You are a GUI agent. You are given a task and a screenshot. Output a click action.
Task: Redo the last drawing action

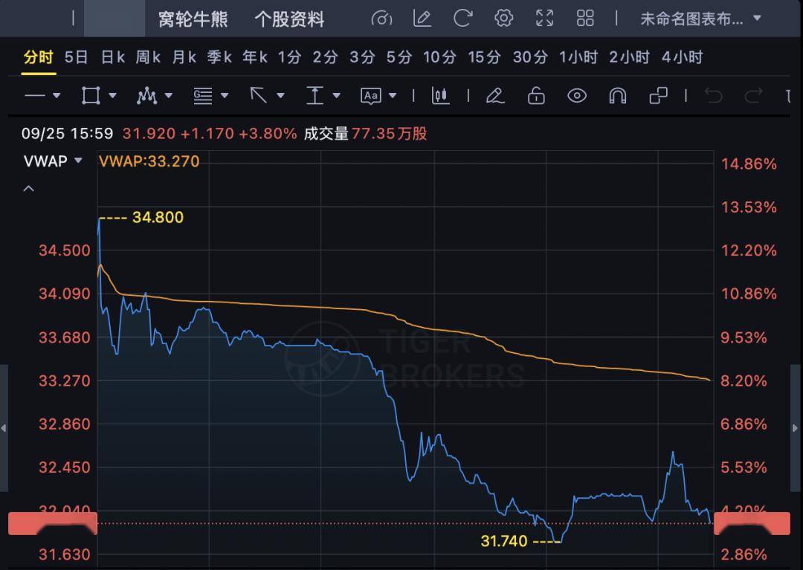[753, 96]
